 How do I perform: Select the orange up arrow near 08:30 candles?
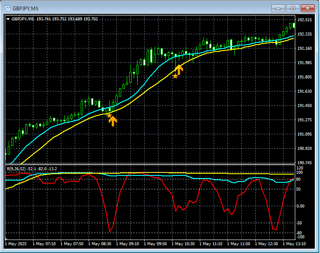coord(113,121)
